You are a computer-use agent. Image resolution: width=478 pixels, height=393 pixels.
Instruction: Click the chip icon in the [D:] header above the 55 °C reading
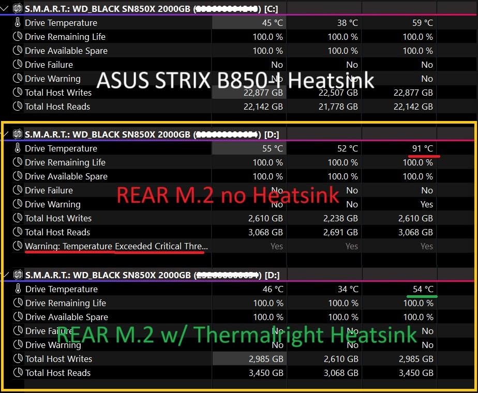click(18, 134)
